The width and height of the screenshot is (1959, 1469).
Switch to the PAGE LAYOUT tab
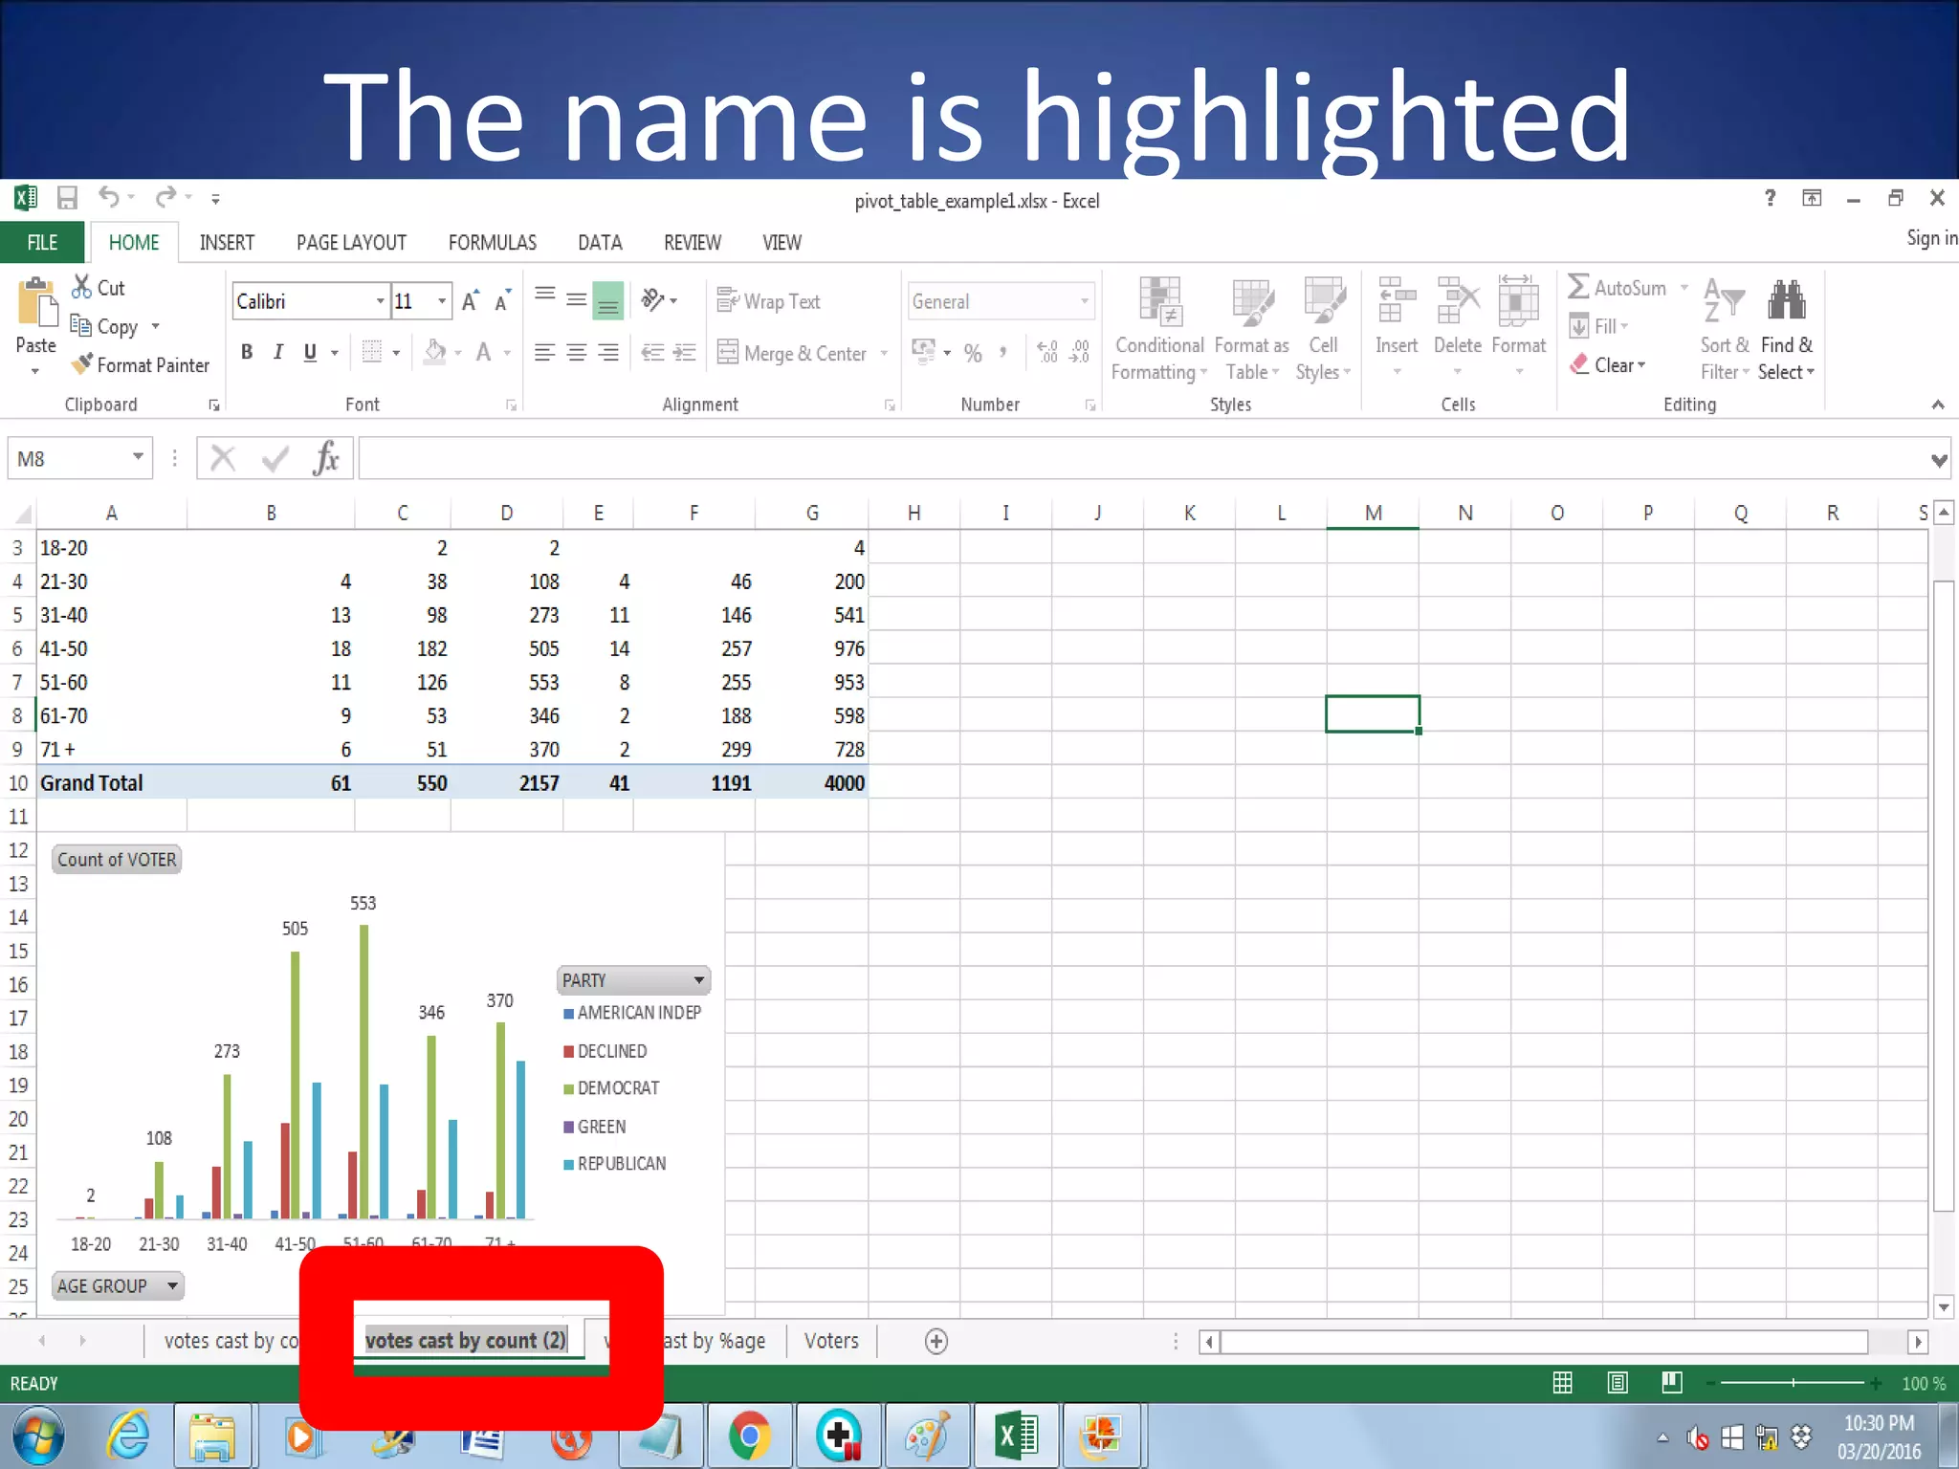coord(351,243)
